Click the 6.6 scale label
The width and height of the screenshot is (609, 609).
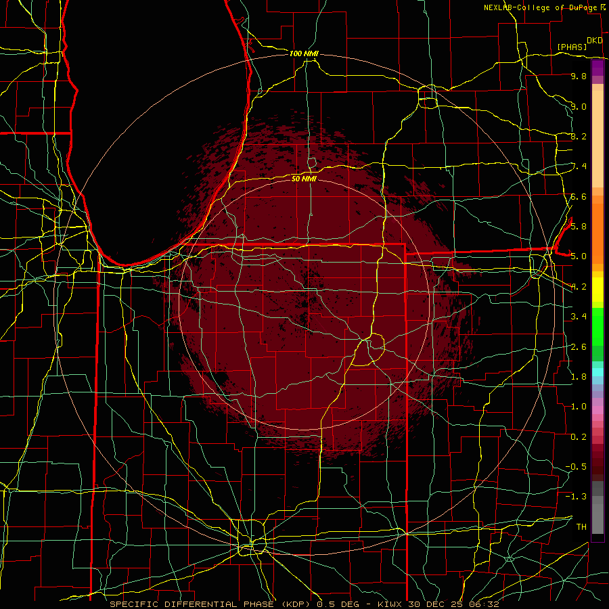pos(579,196)
